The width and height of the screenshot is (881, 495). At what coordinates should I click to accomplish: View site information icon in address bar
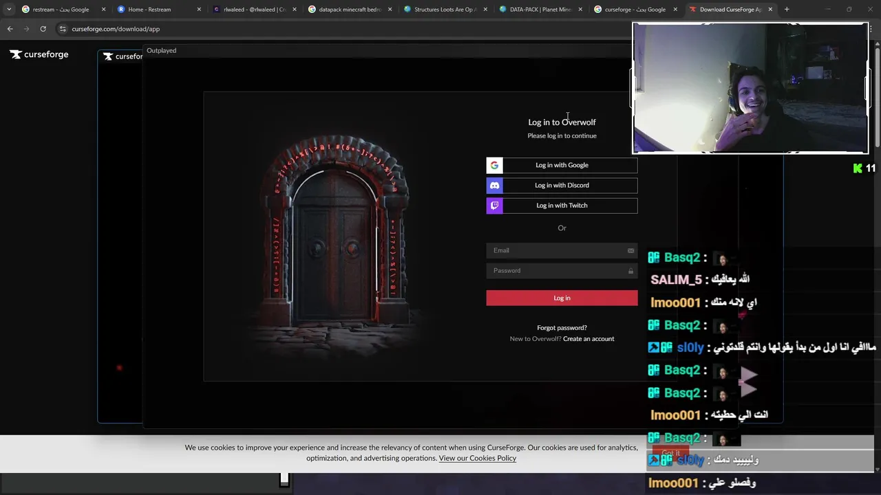click(x=63, y=29)
